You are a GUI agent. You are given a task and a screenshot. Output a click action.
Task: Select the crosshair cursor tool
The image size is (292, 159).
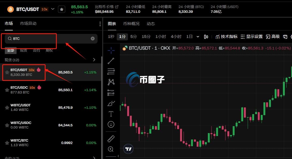click(x=111, y=50)
